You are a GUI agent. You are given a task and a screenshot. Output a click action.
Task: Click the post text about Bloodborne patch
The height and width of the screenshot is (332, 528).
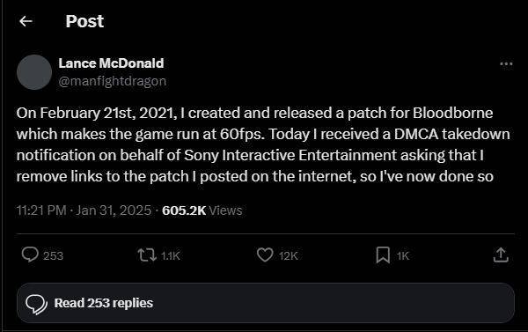coord(263,144)
